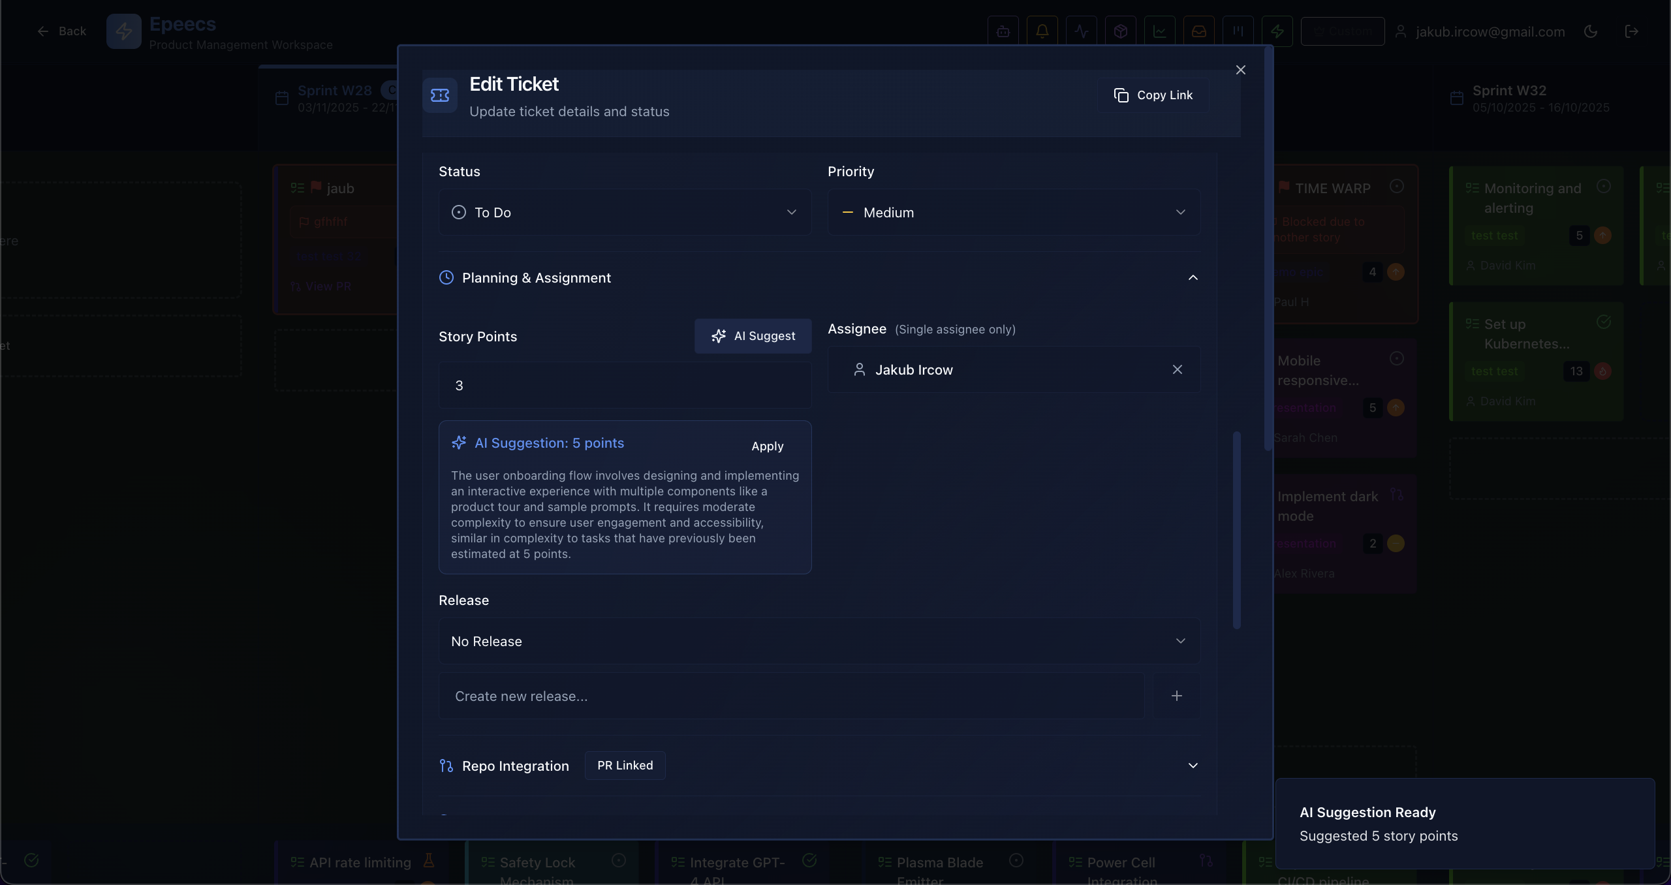Click the line chart analytics icon
Viewport: 1671px width, 885px height.
pyautogui.click(x=1159, y=31)
